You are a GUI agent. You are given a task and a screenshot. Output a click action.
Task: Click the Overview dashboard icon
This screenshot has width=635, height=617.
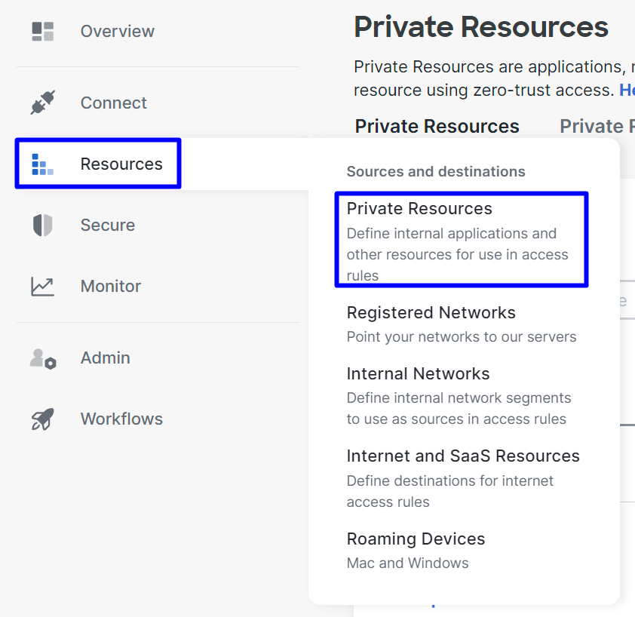click(42, 32)
